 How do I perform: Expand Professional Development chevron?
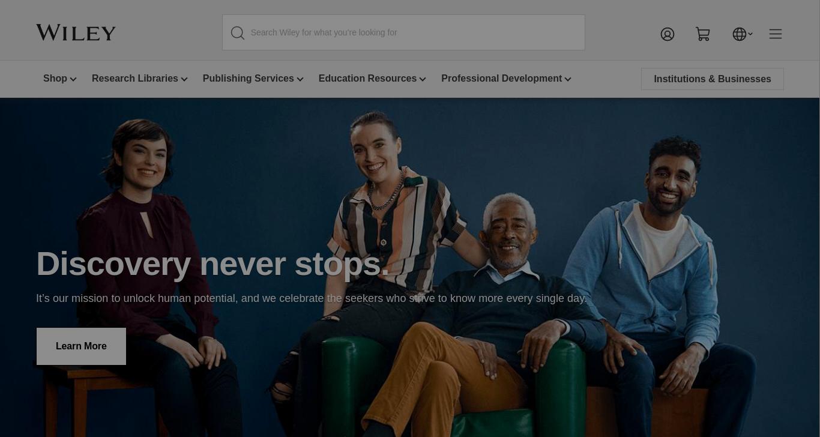[x=568, y=79]
